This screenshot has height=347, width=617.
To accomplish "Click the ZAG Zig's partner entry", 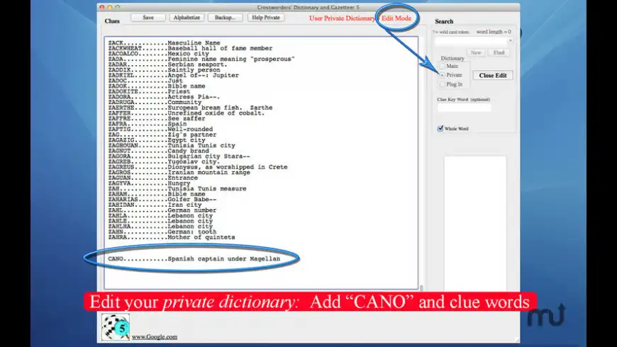I will tap(162, 135).
